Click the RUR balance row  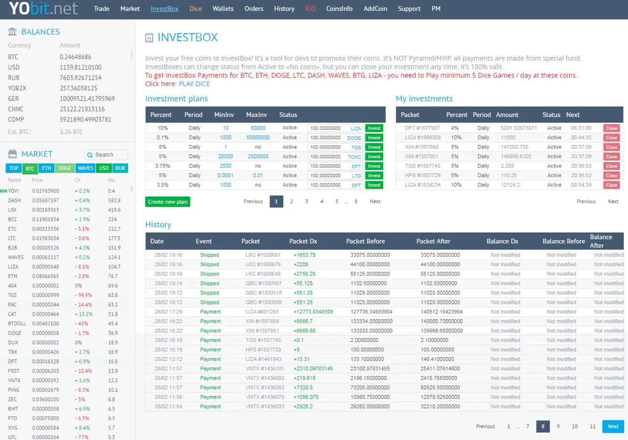click(66, 78)
